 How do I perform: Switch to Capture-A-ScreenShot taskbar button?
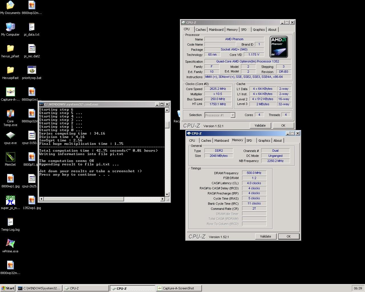(179, 288)
